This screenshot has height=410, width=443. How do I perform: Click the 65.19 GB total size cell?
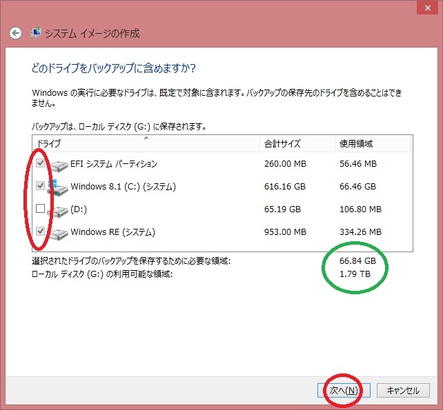coord(282,209)
